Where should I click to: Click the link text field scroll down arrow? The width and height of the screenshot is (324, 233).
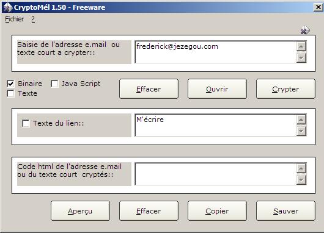[x=301, y=131]
